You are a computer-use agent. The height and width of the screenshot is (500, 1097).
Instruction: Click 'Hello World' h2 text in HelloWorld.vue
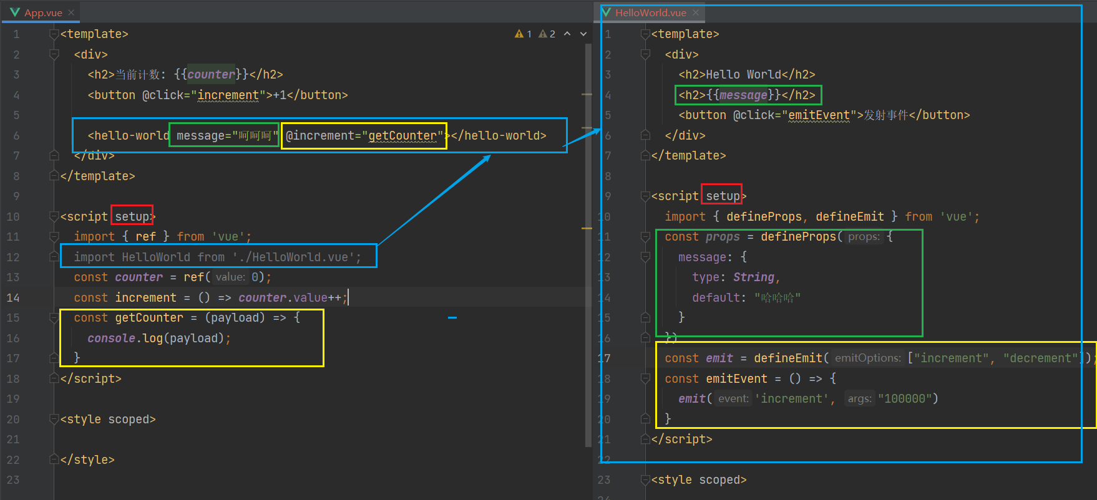[743, 75]
